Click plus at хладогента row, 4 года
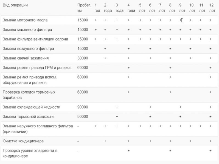219x164 pixels. tap(128, 151)
